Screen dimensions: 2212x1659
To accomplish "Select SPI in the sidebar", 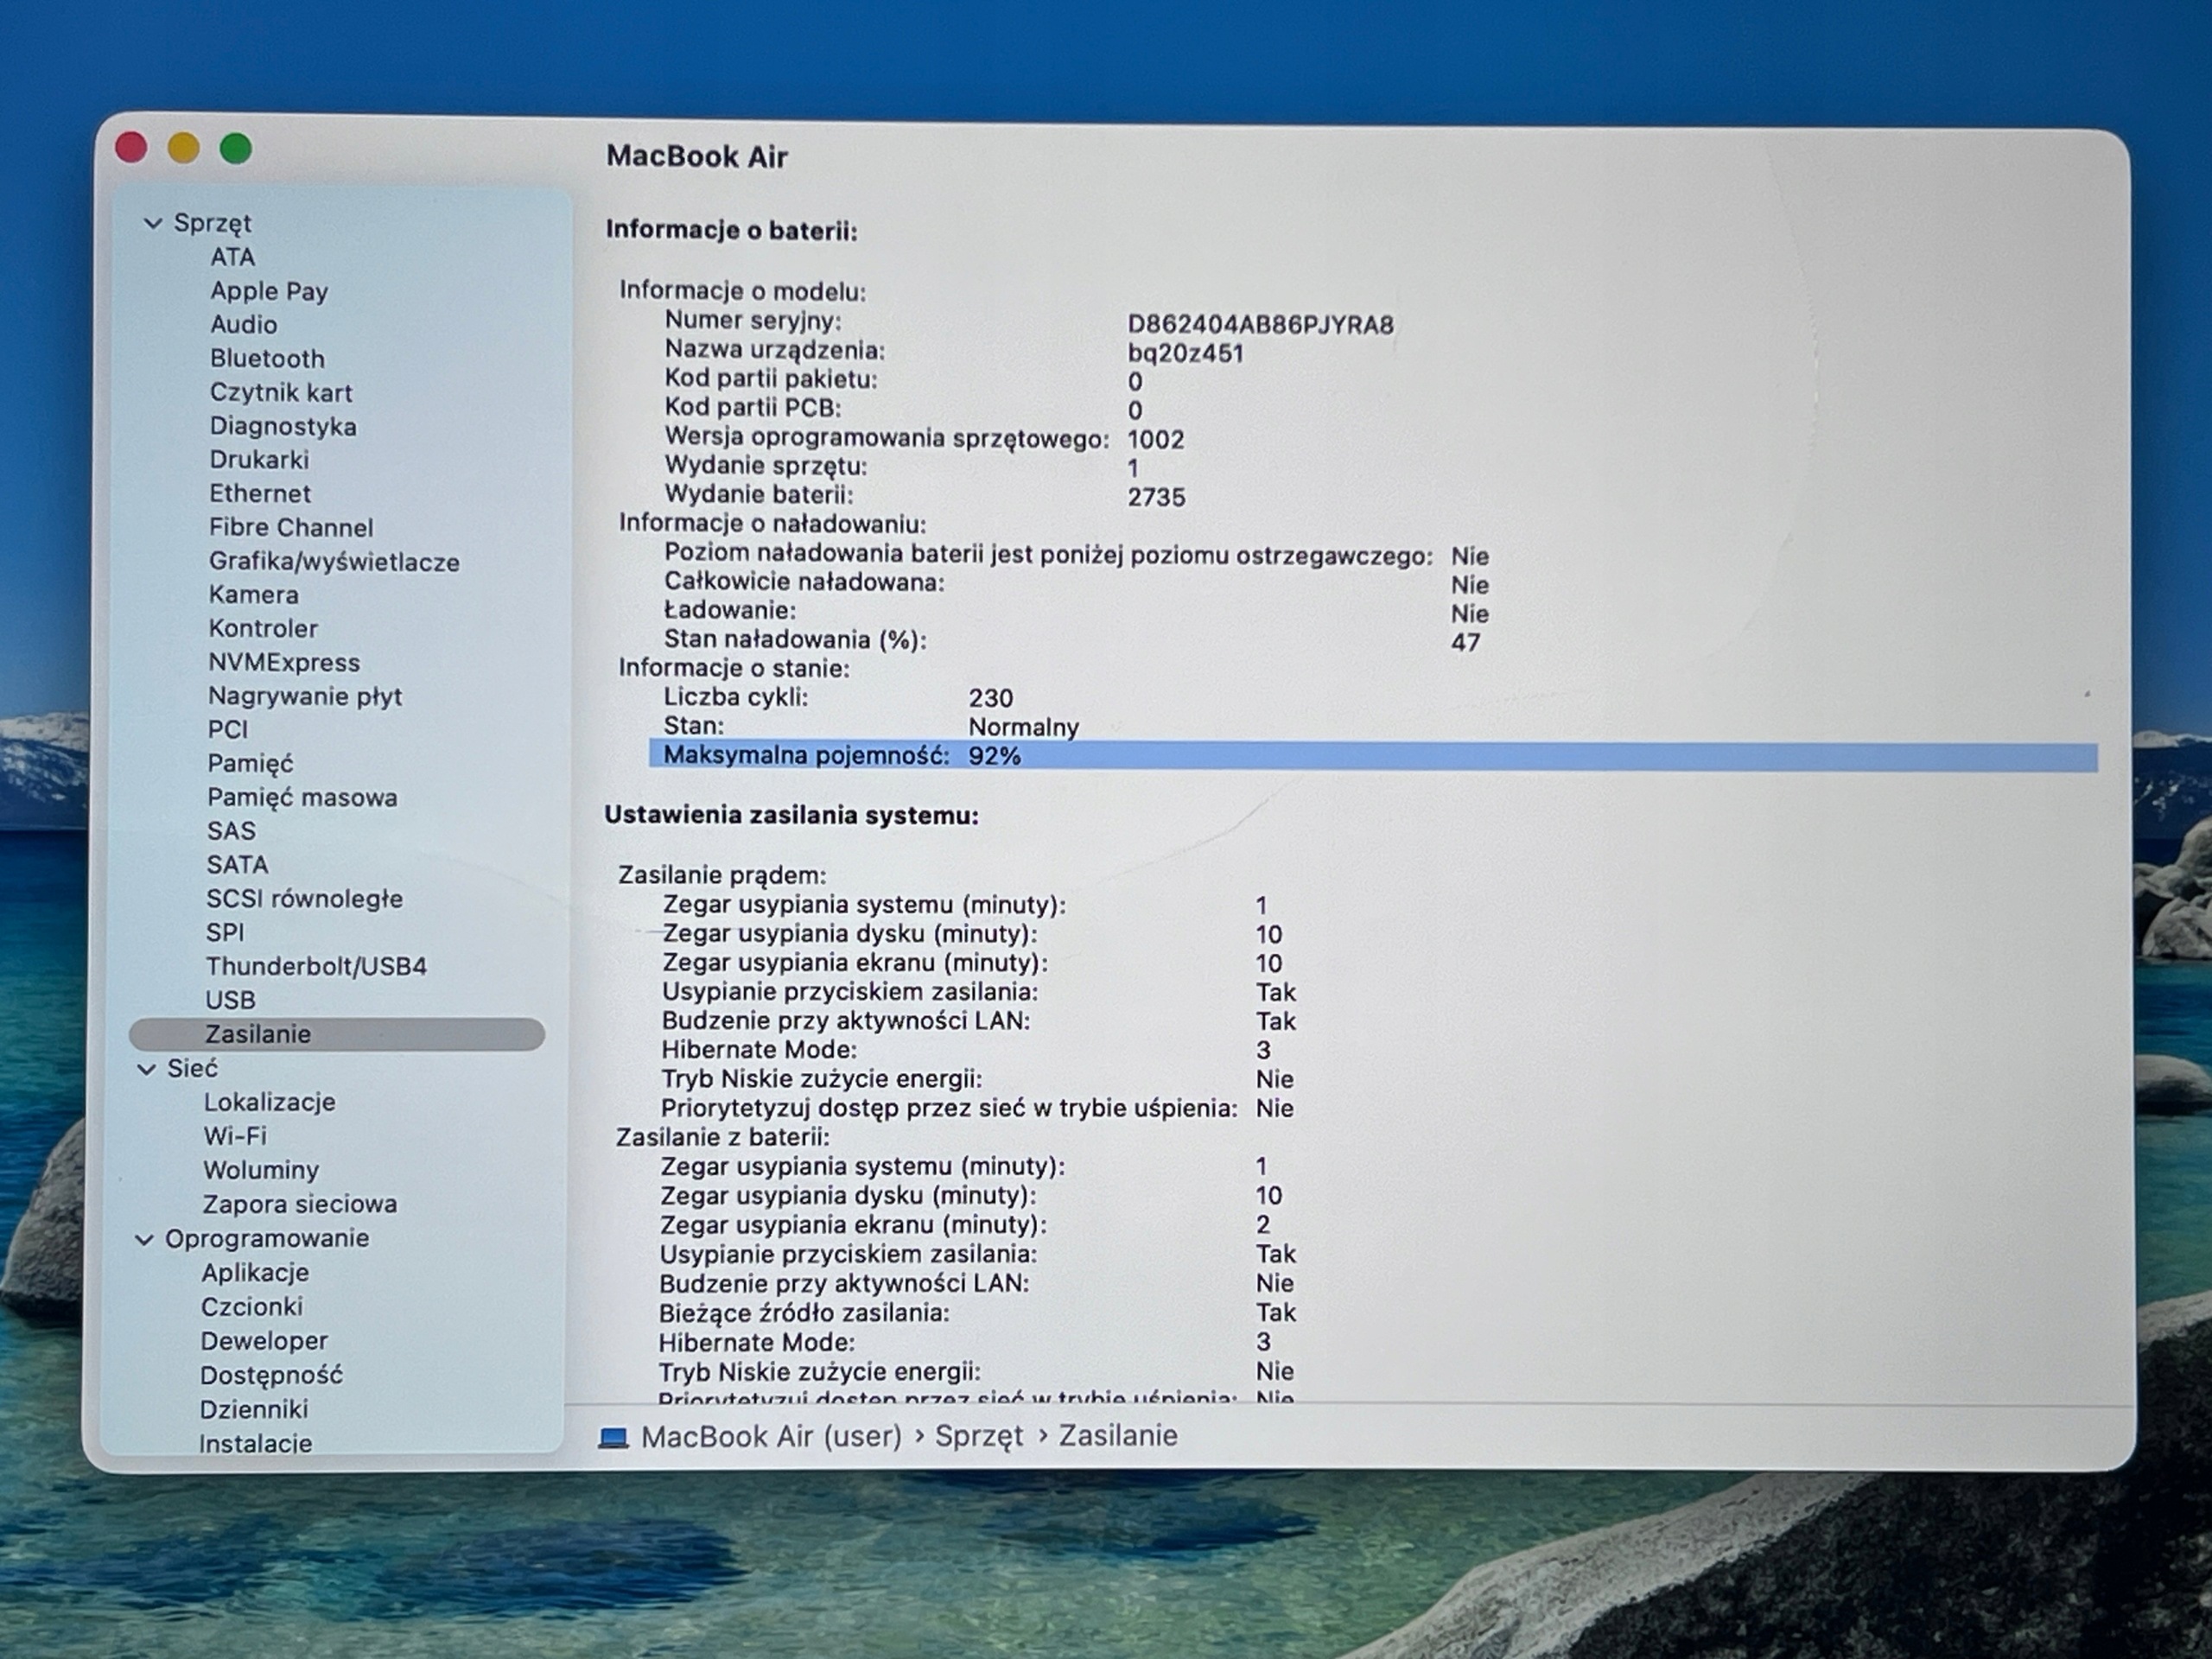I will click(225, 932).
